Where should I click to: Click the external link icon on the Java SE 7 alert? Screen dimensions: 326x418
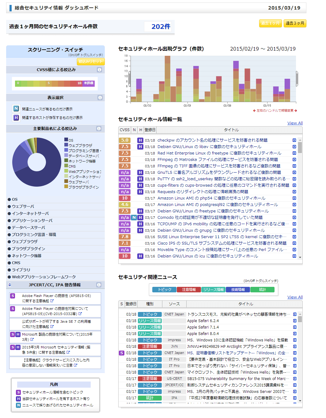point(52,327)
